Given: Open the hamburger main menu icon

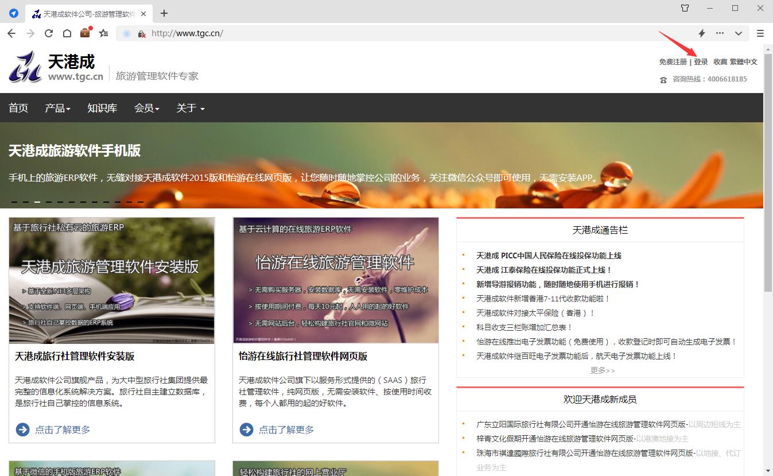Looking at the screenshot, I should pyautogui.click(x=760, y=33).
